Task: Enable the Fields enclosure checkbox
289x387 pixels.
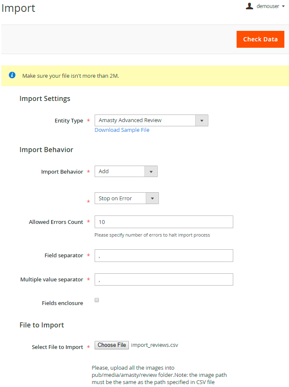Action: click(97, 300)
